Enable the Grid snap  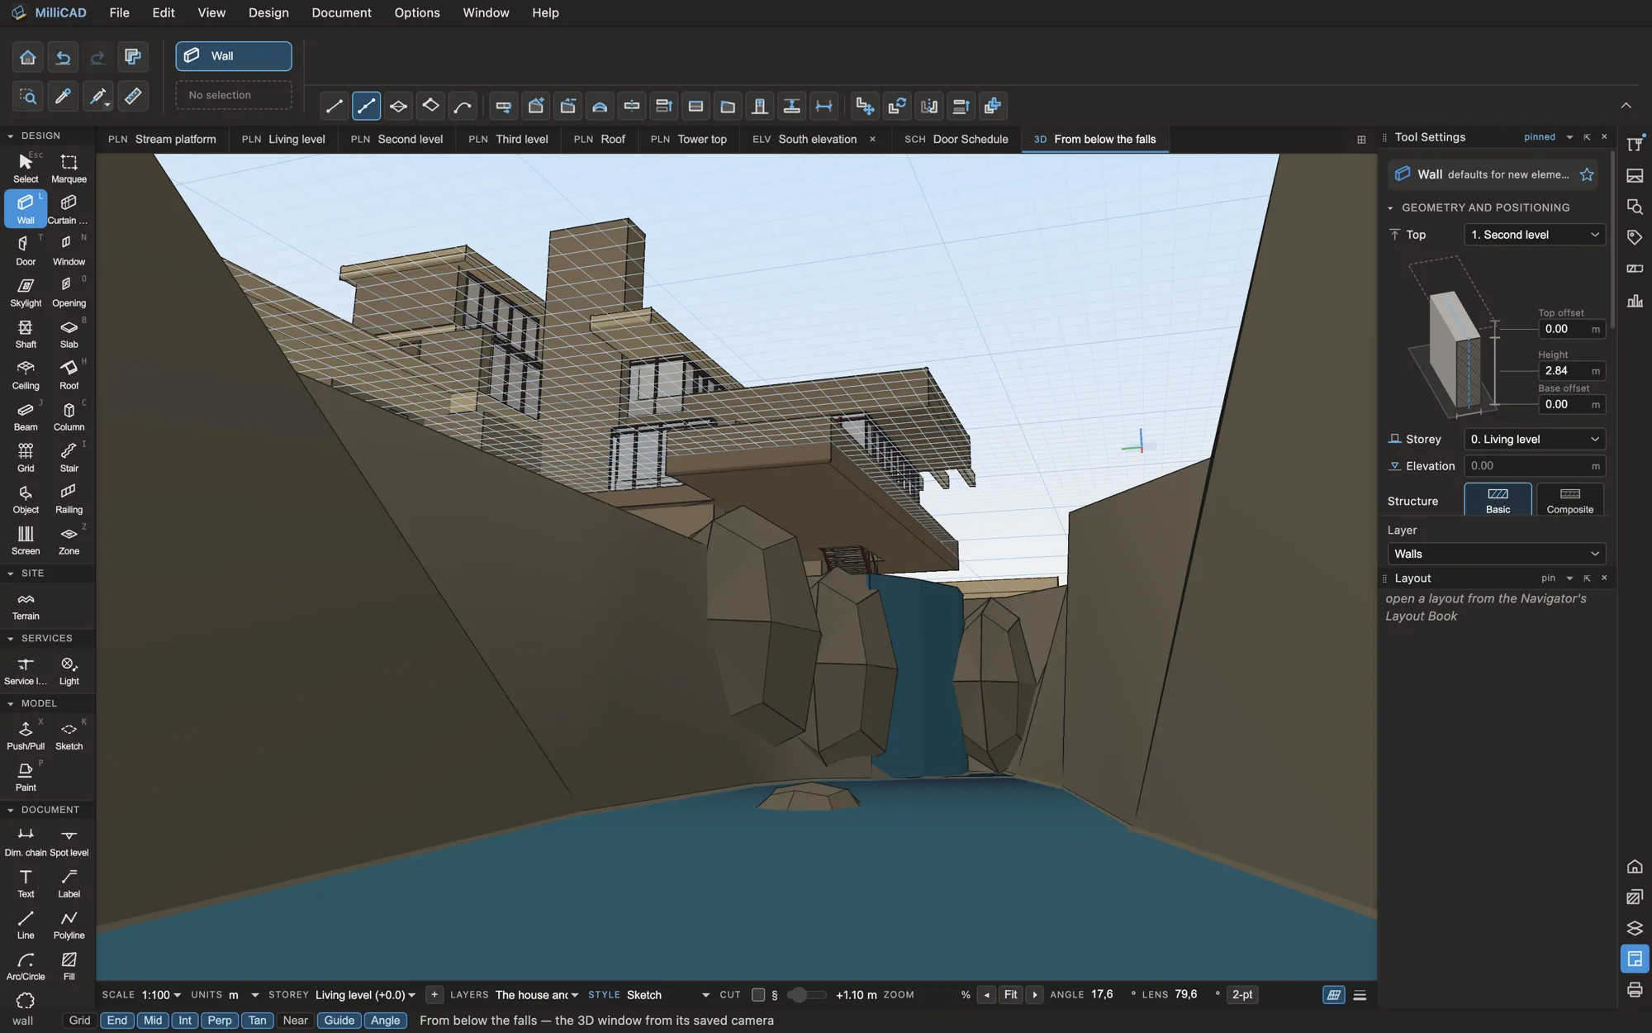coord(79,1021)
